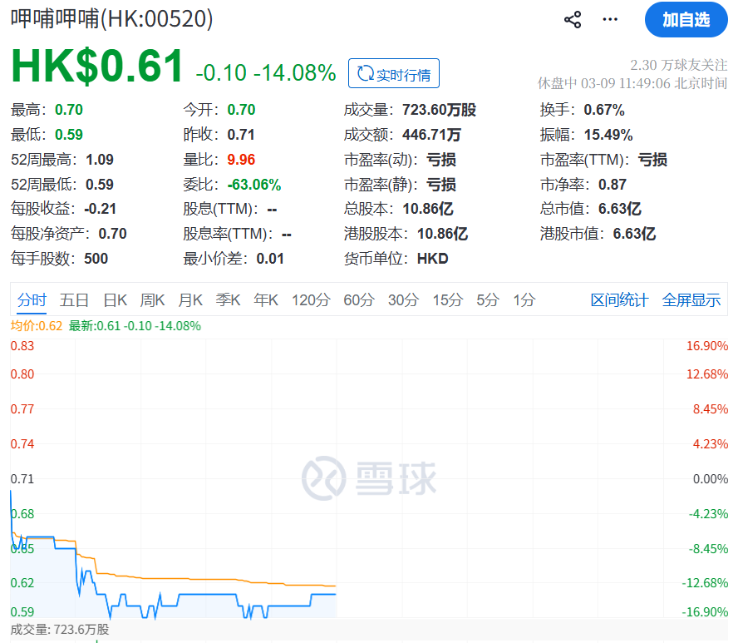Select the 分时 chart tab
Image resolution: width=738 pixels, height=643 pixels.
click(32, 300)
